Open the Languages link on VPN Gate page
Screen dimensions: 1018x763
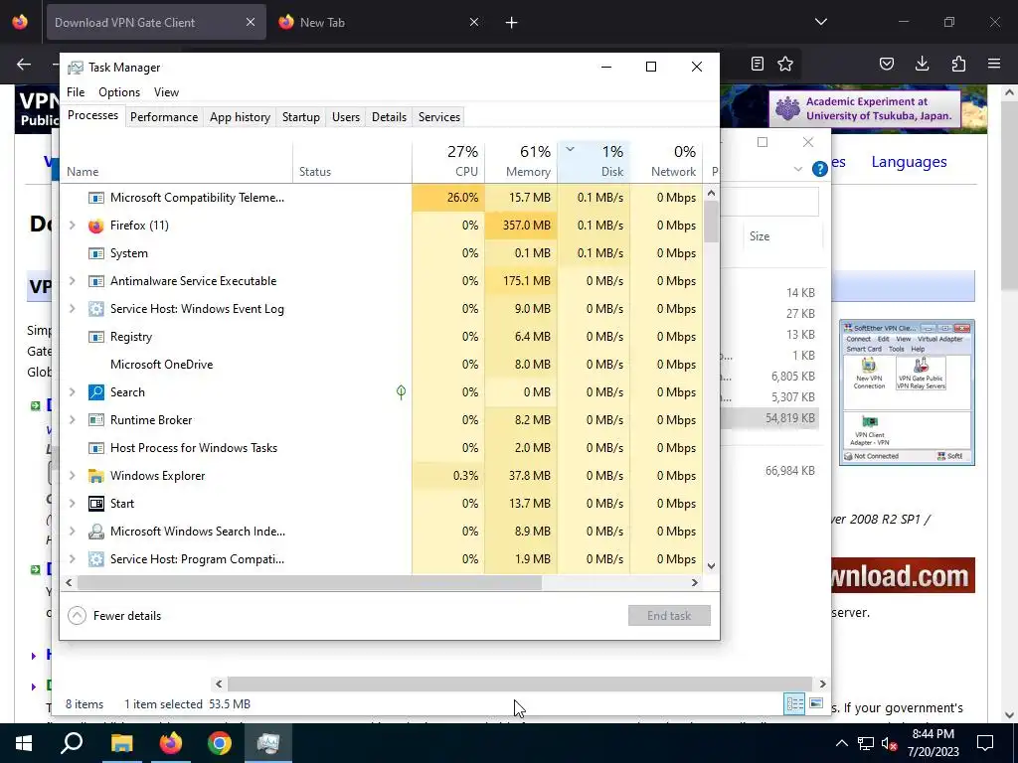909,162
